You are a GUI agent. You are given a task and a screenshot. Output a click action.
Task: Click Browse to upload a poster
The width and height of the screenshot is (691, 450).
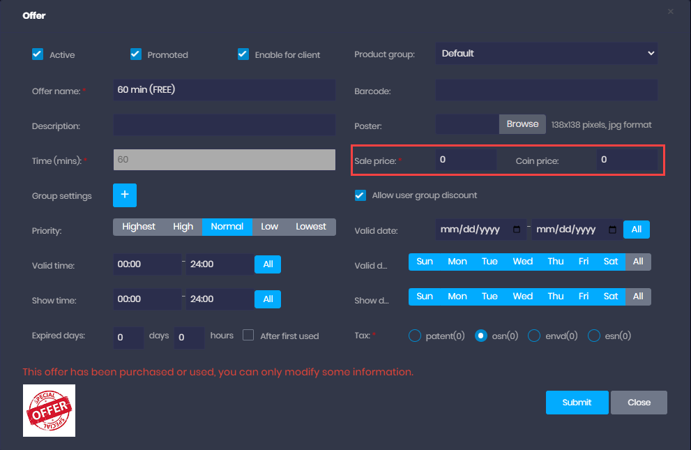(522, 124)
